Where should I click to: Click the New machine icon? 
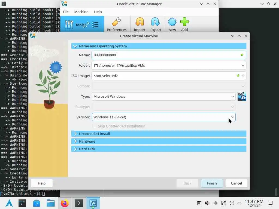[x=172, y=24]
